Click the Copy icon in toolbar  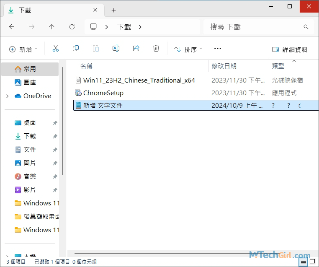pyautogui.click(x=76, y=49)
